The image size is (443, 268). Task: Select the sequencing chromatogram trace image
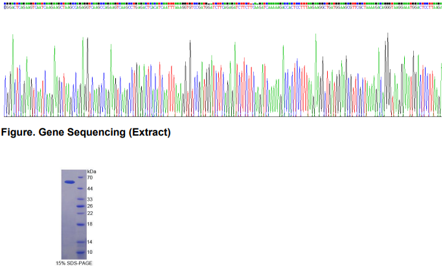coord(223,74)
